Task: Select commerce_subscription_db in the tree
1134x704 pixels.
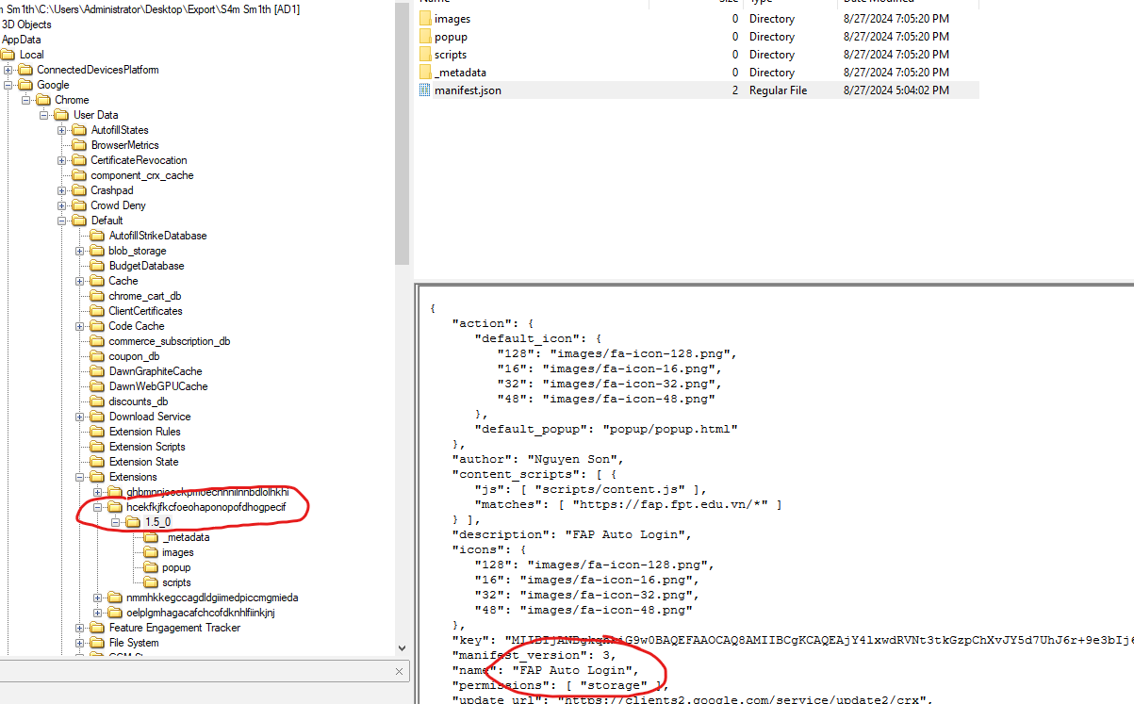Action: [169, 341]
